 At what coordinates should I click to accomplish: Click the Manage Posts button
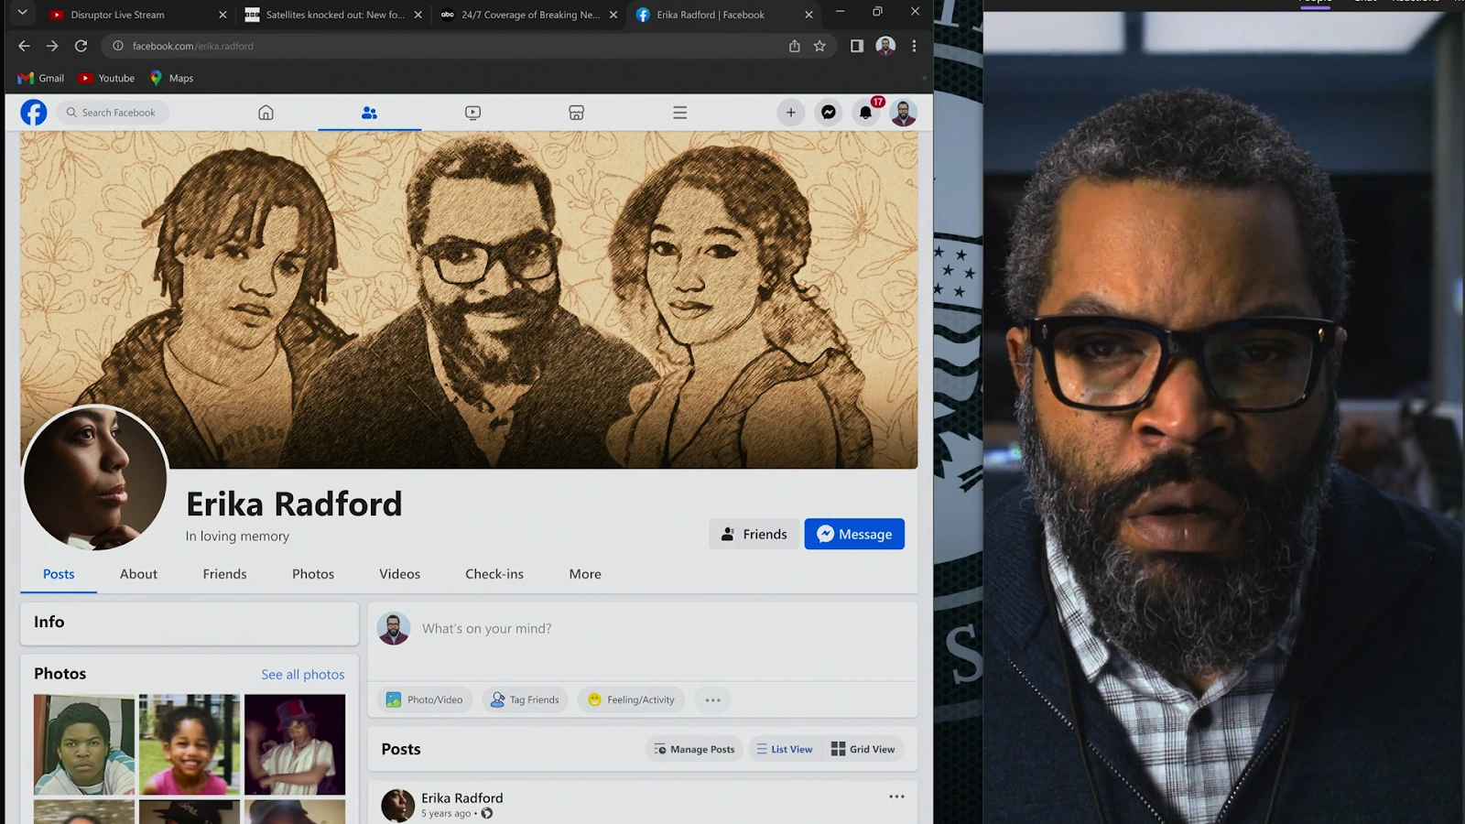[695, 749]
